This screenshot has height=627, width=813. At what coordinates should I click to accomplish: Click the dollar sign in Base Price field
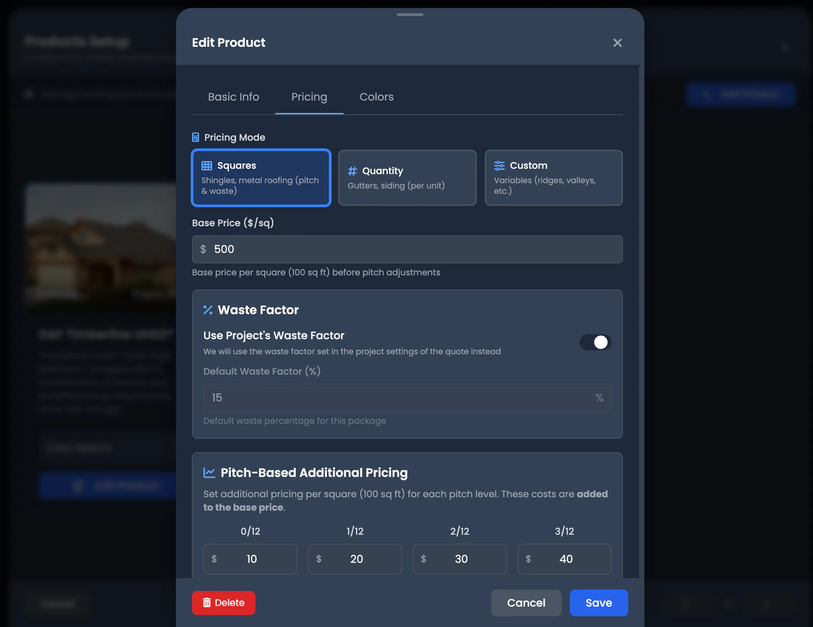(x=203, y=249)
